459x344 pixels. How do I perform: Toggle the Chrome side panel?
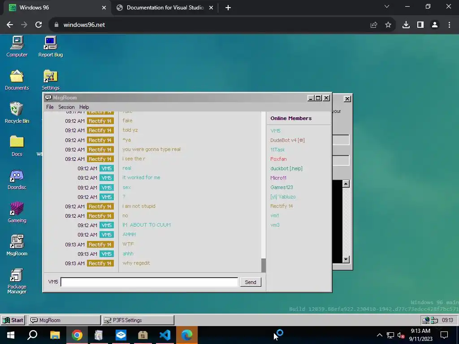tap(420, 25)
